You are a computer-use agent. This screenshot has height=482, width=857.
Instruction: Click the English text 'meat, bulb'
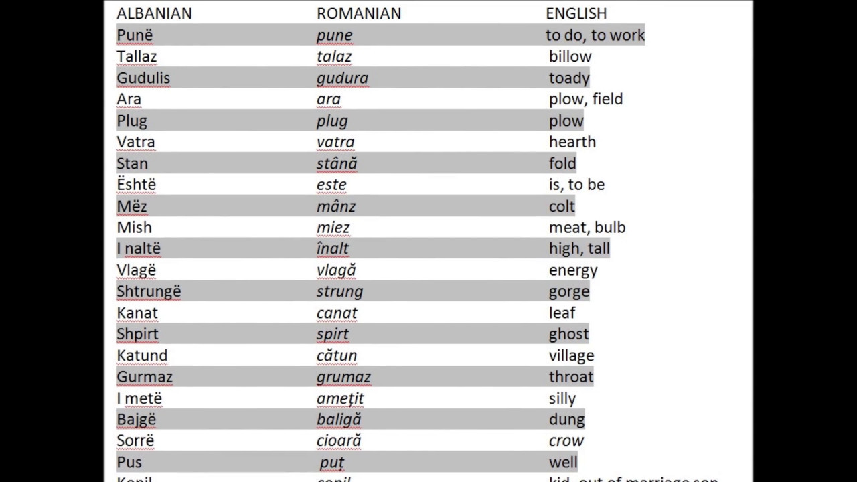click(587, 228)
